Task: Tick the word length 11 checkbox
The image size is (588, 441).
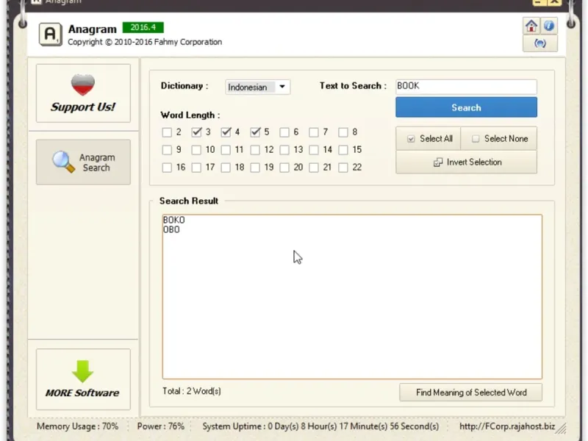Action: [x=226, y=150]
